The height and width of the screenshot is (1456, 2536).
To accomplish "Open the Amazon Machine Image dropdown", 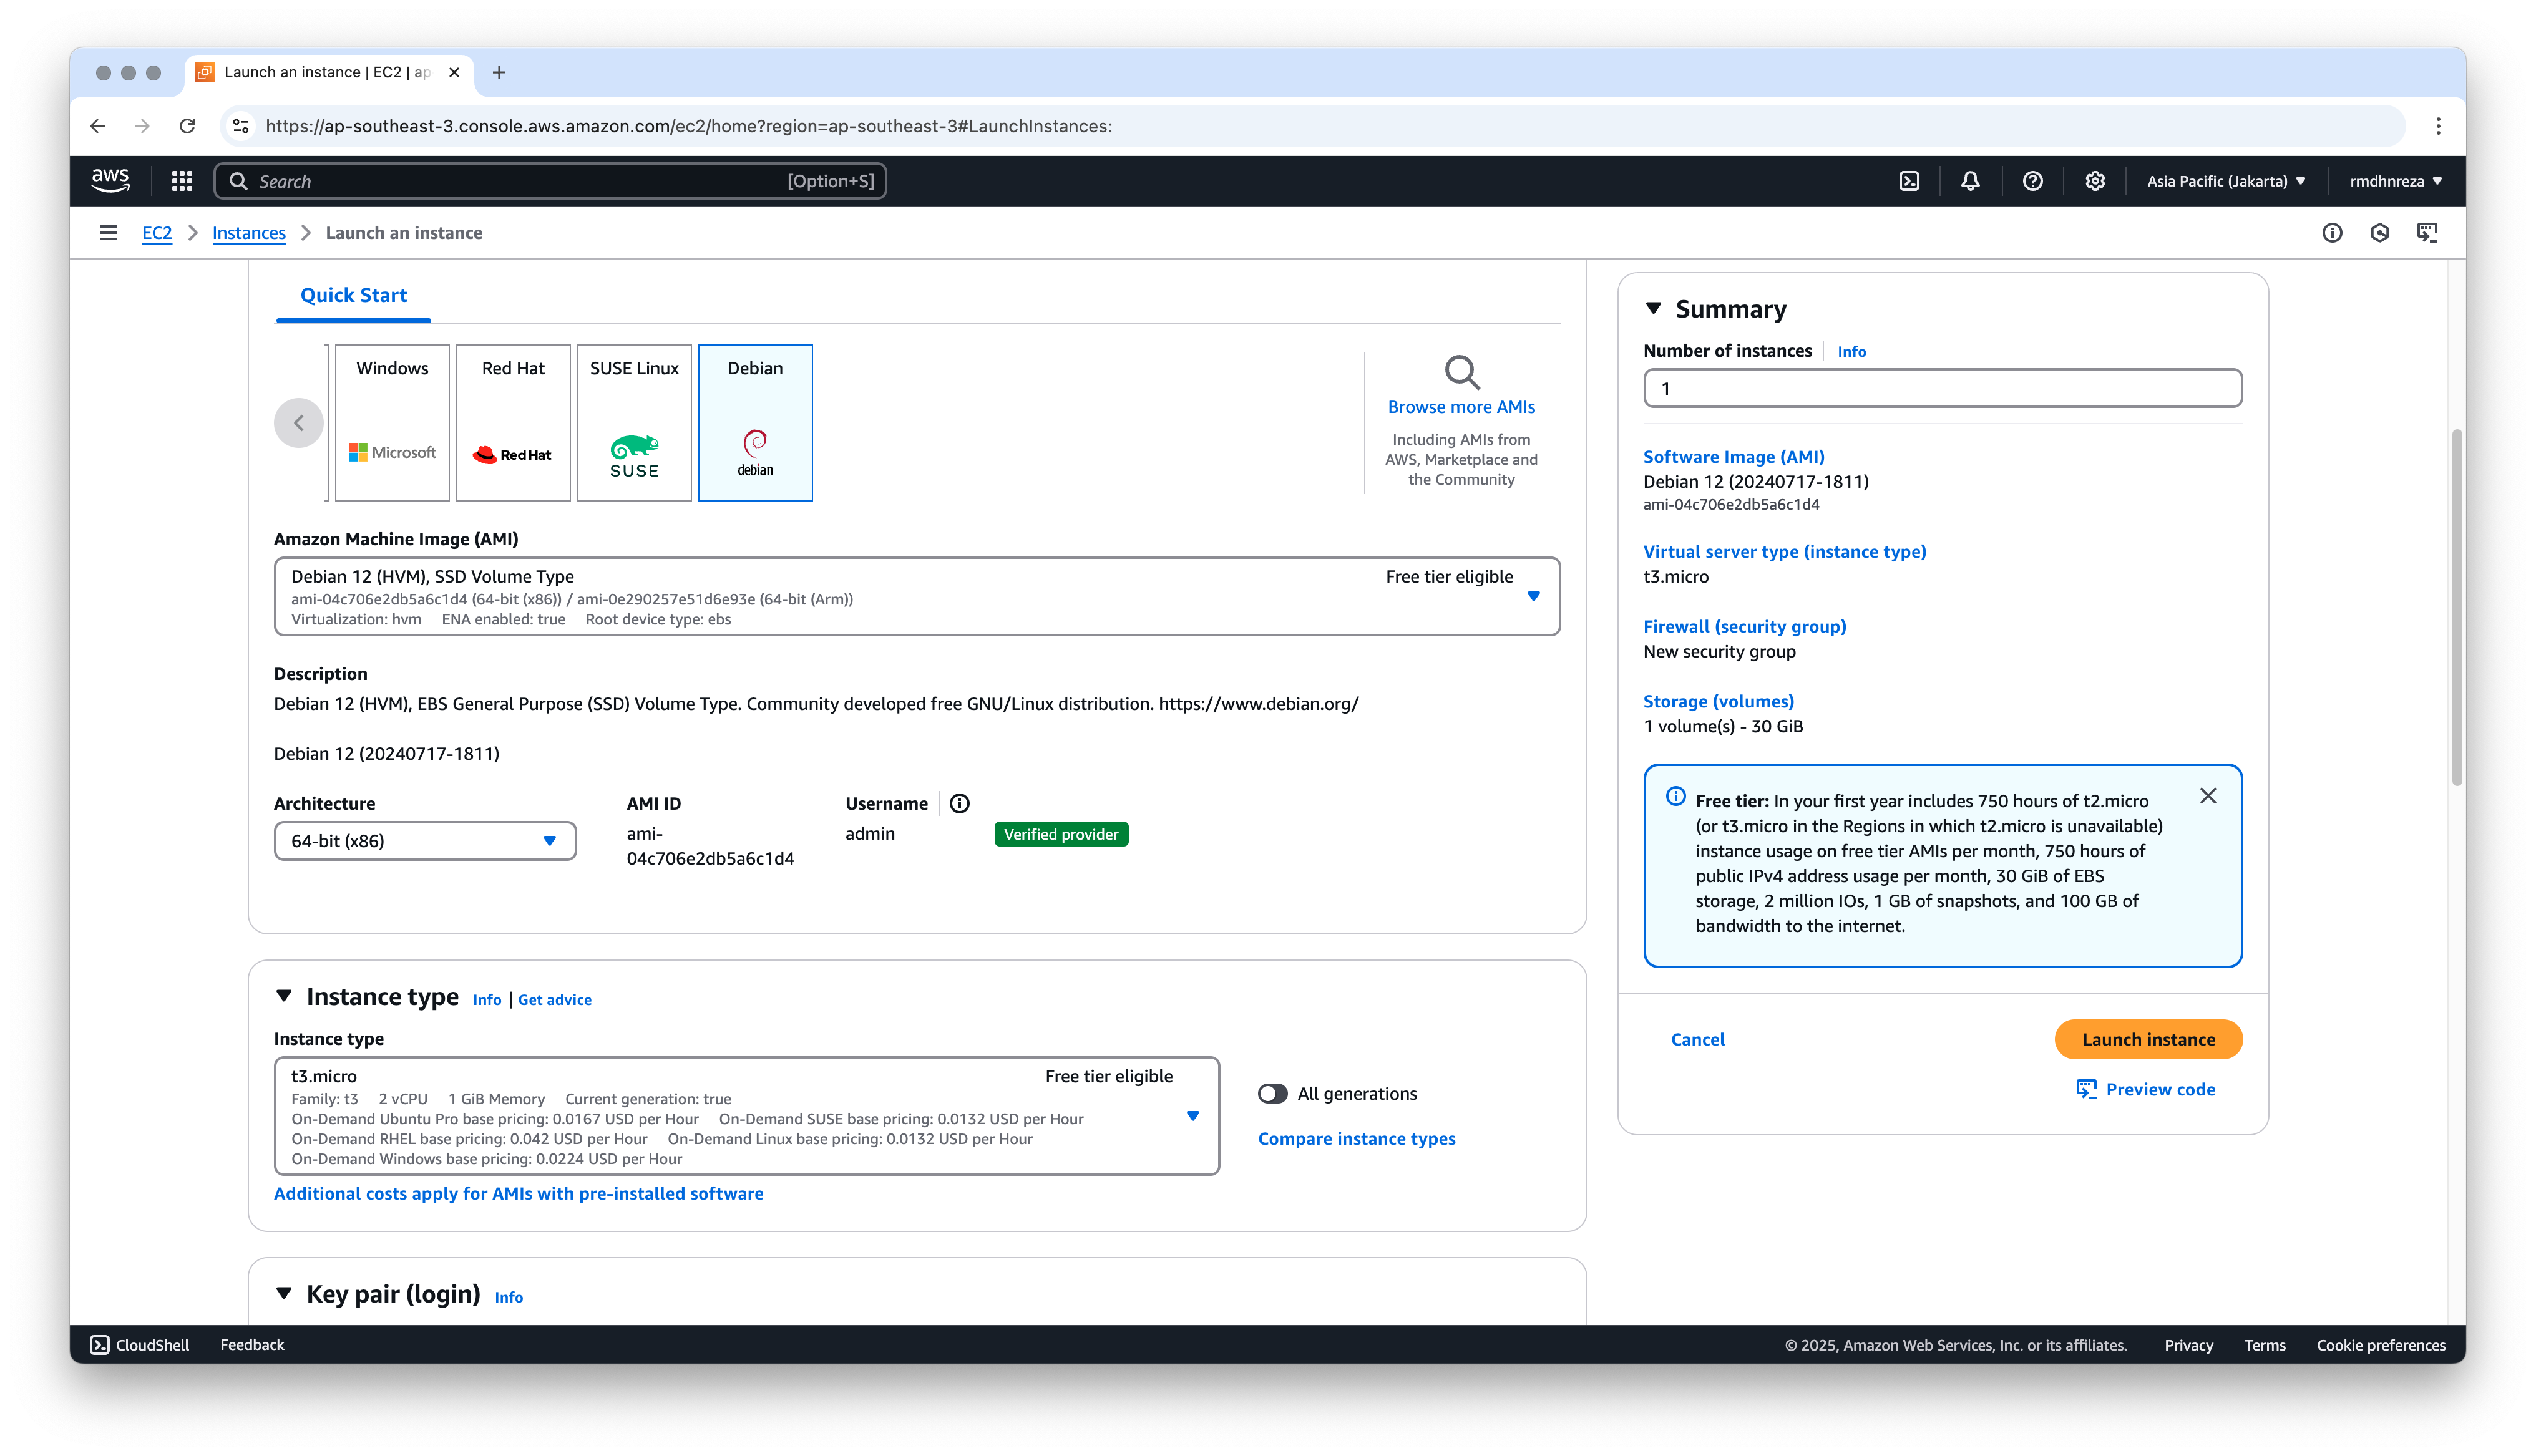I will tap(917, 596).
